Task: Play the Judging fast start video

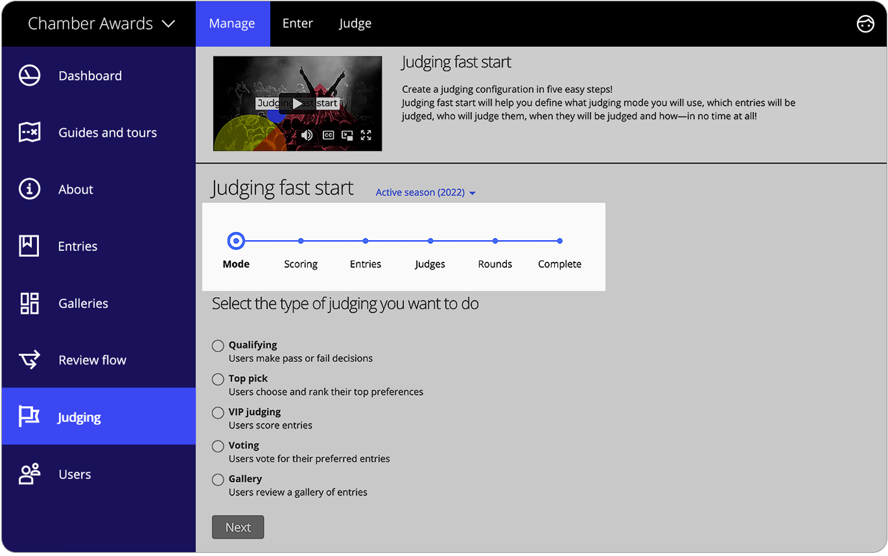Action: 298,103
